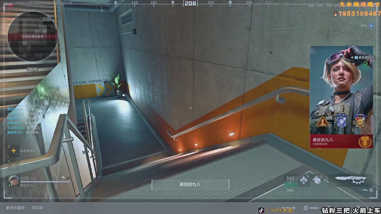Screen dimensions: 381x214
Task: Click the gold shield rank emblem on card
Action: pos(365,142)
